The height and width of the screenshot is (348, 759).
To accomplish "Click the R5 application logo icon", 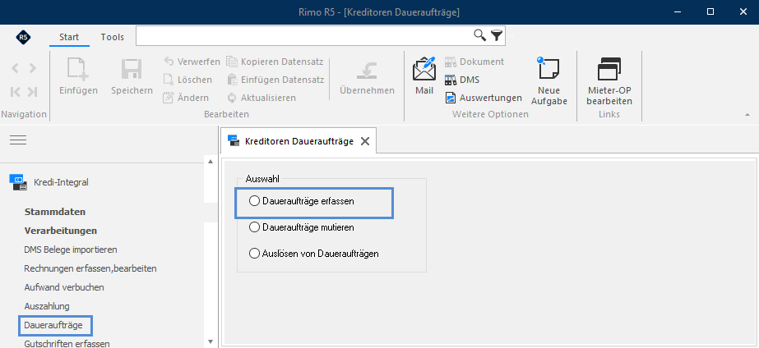I will click(23, 37).
